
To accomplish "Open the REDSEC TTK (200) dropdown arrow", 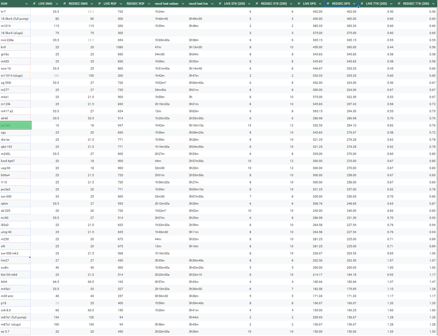I will pyautogui.click(x=433, y=4).
